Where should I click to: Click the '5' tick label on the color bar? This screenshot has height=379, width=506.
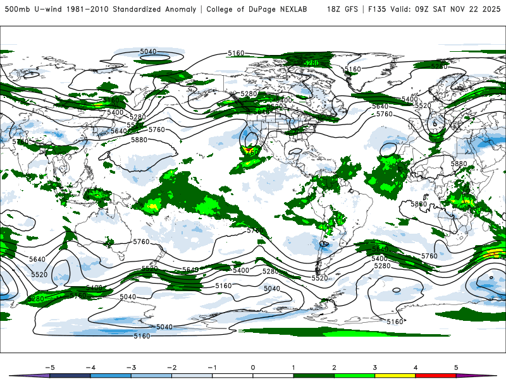[x=456, y=368]
